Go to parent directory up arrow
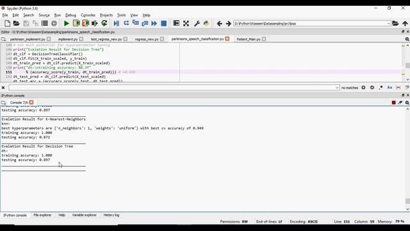The width and height of the screenshot is (410, 231). tap(405, 23)
